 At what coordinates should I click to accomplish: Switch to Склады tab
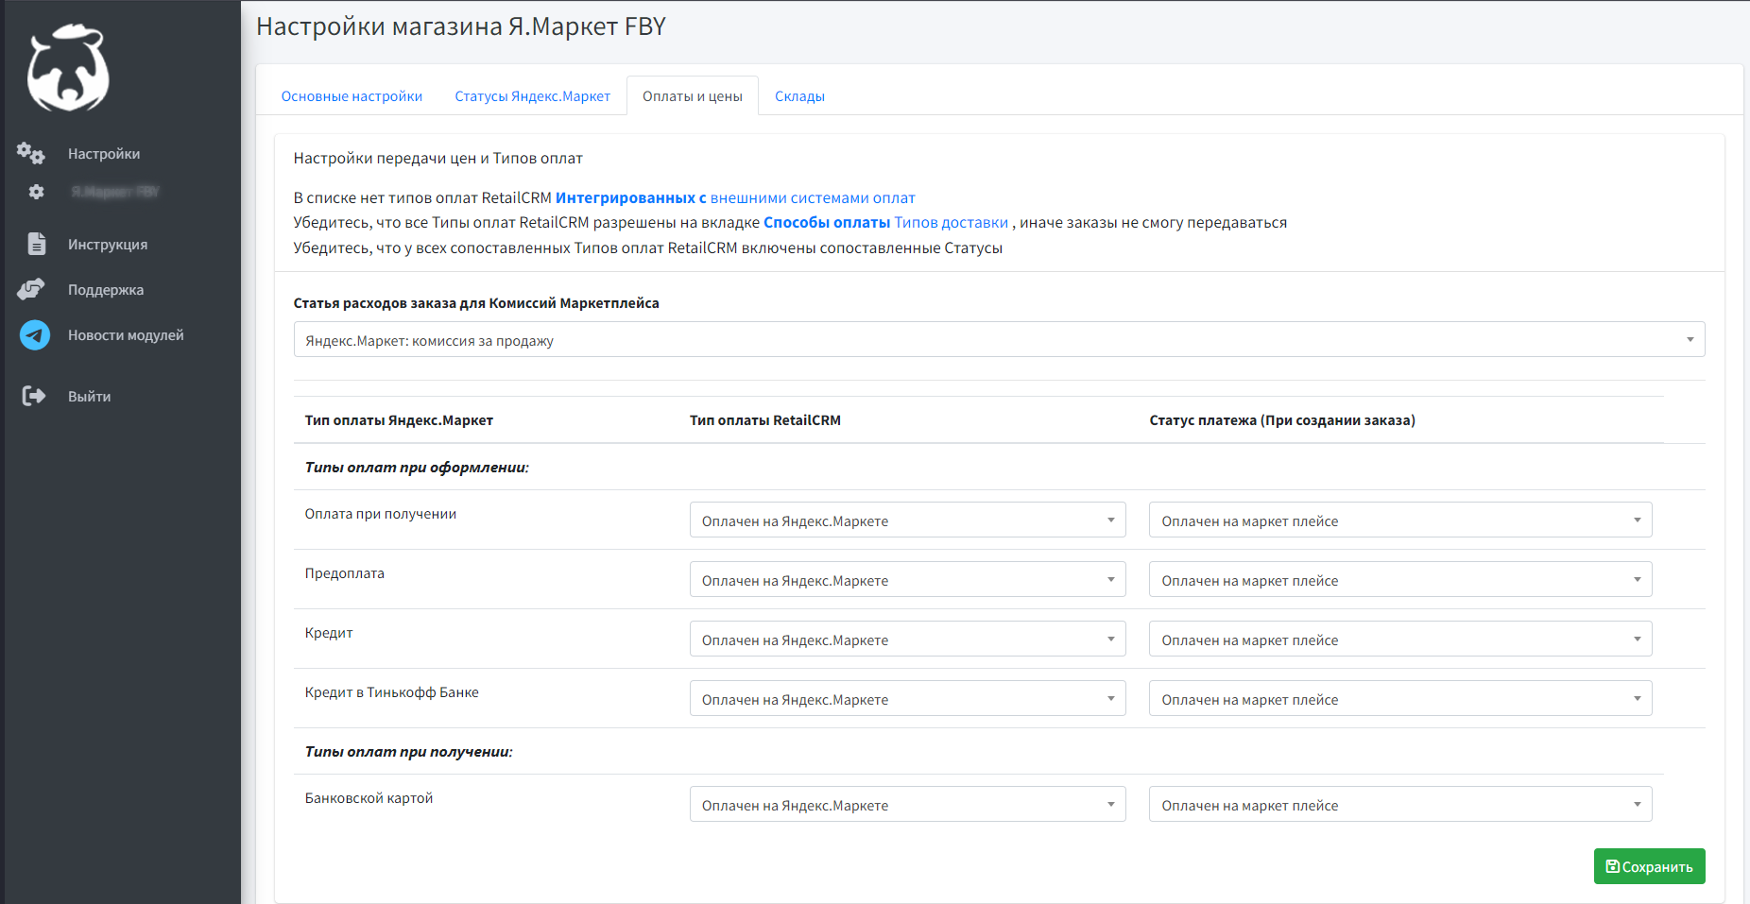[x=799, y=96]
